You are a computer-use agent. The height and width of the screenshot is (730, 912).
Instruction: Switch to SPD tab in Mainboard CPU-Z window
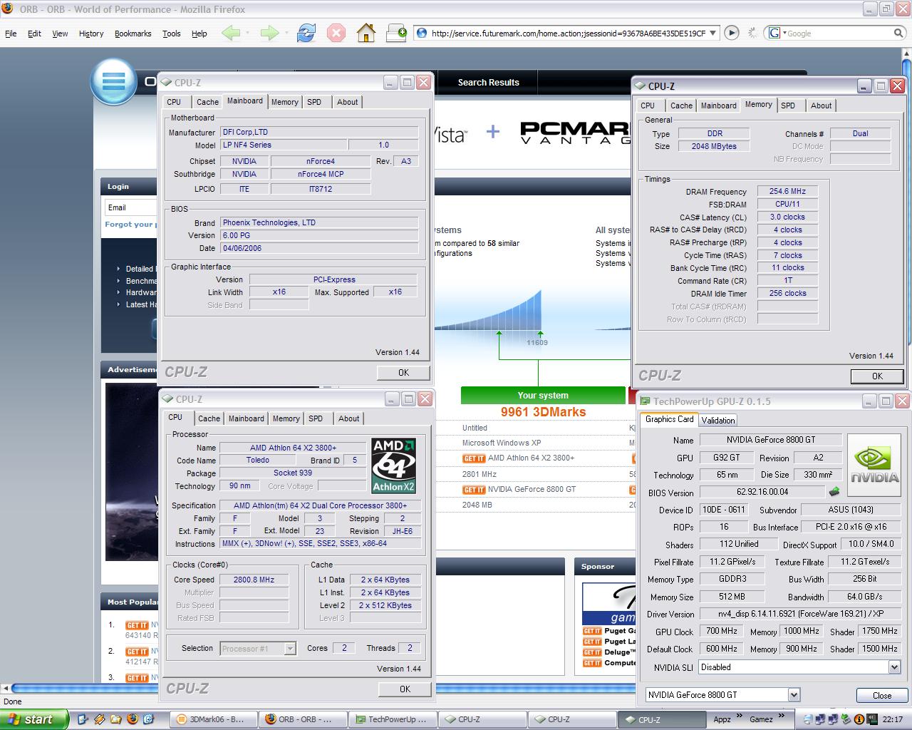(x=314, y=102)
